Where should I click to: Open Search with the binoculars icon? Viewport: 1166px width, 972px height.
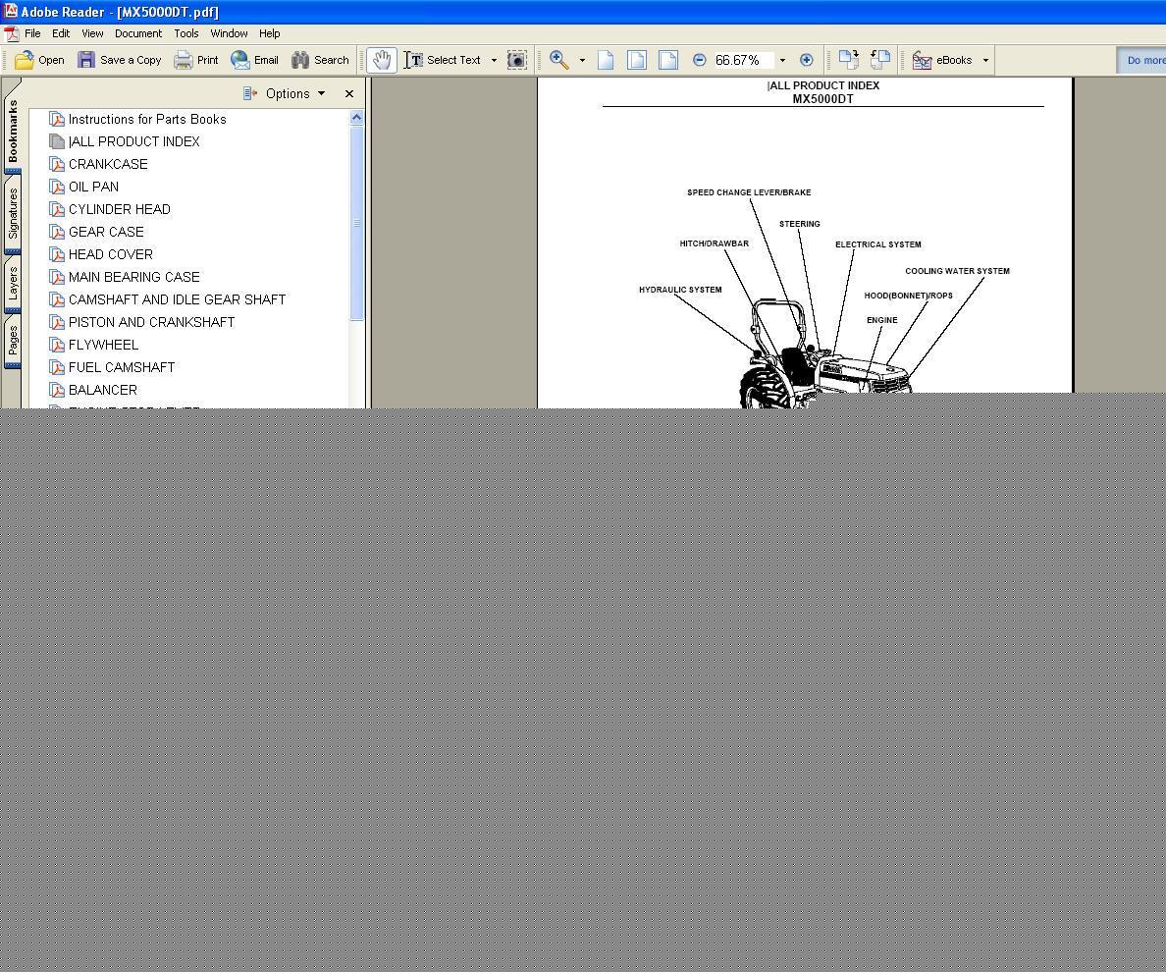321,60
